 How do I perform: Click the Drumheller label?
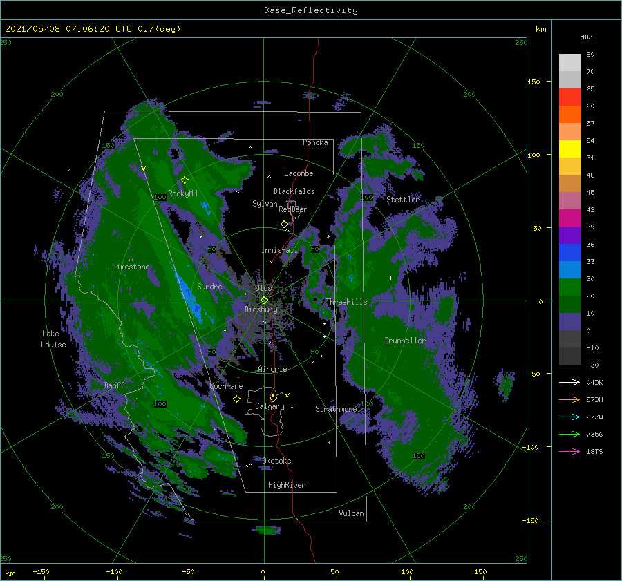pos(405,341)
